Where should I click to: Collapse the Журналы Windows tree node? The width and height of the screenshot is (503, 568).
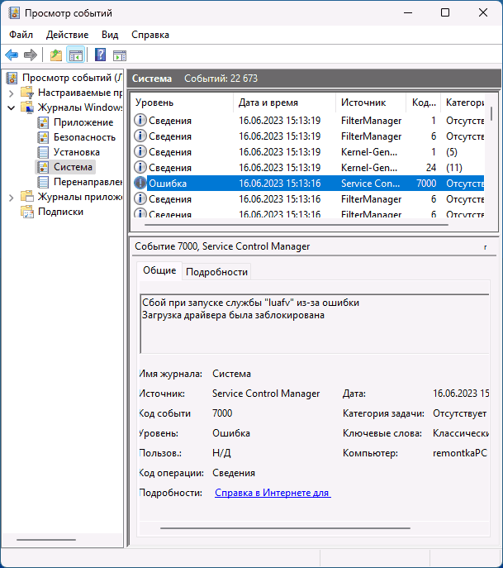11,107
